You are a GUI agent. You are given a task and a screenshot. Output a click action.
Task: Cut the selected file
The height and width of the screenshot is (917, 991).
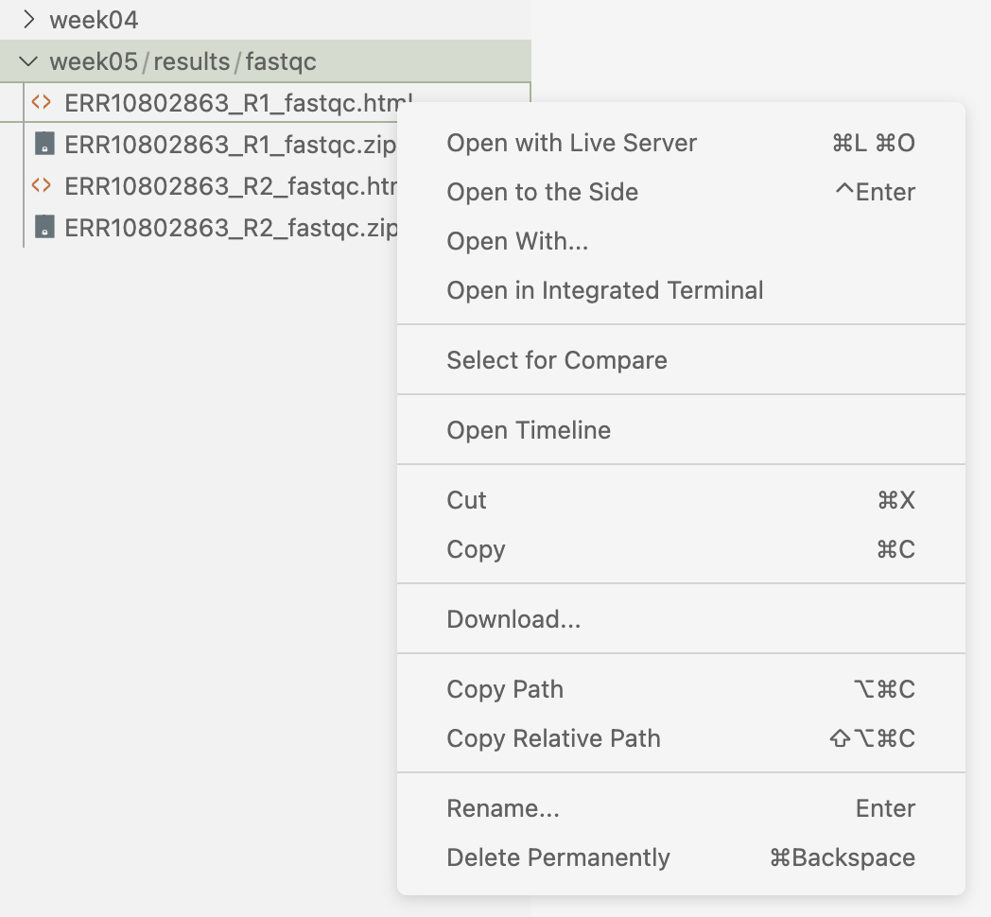tap(466, 500)
